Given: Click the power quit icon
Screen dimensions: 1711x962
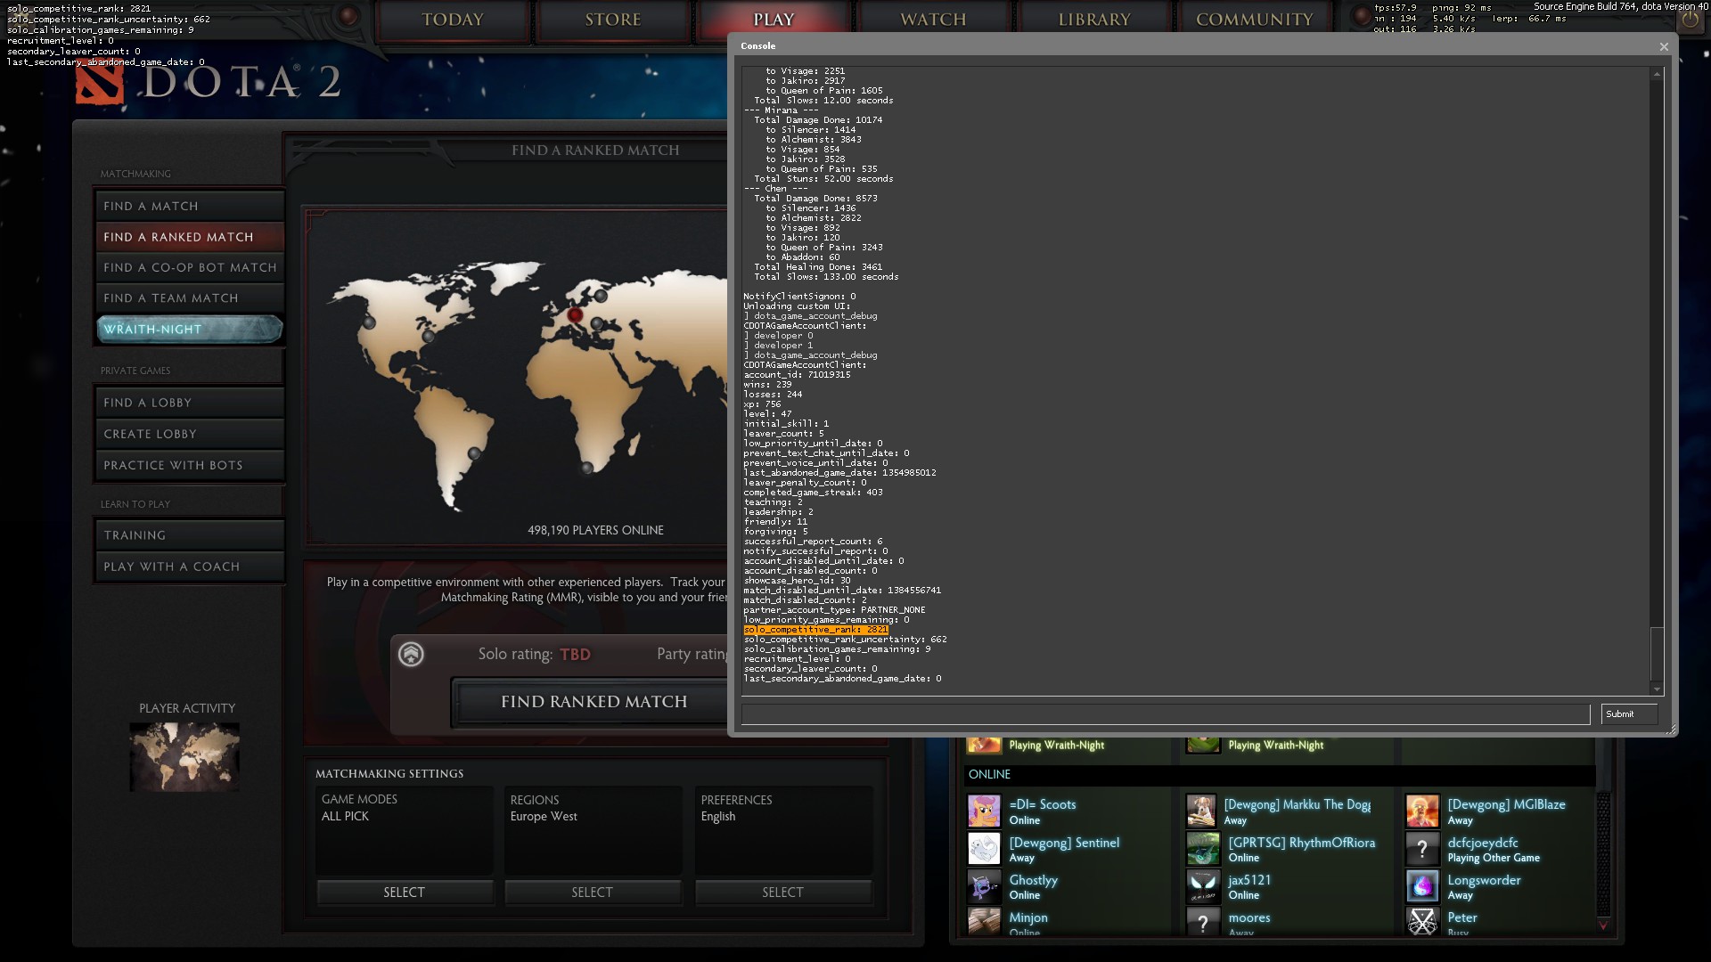Looking at the screenshot, I should tap(1689, 19).
